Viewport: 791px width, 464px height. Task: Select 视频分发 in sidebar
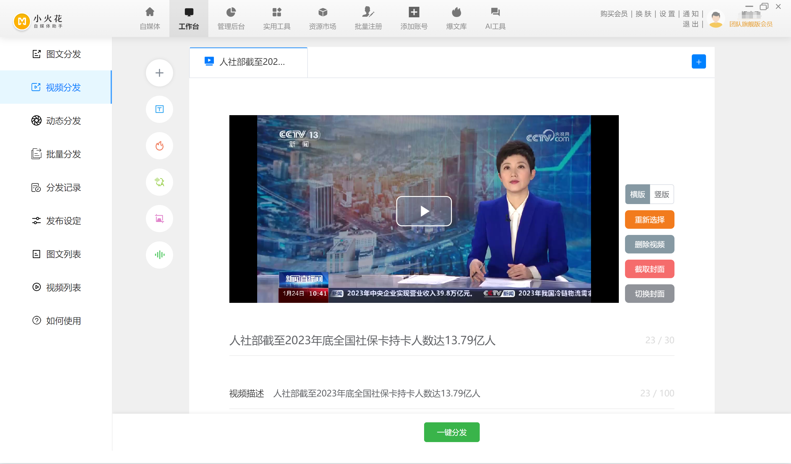click(56, 87)
